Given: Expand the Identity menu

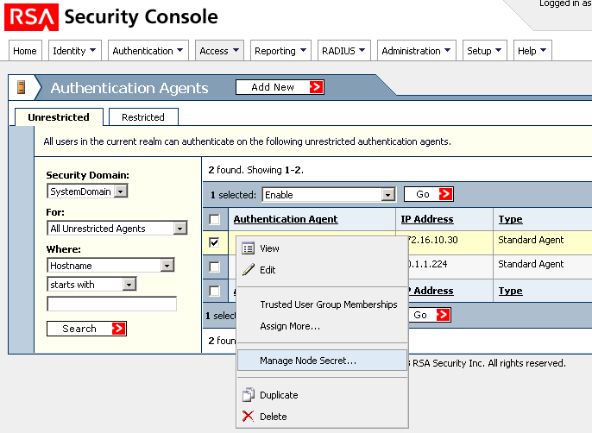Looking at the screenshot, I should pos(75,51).
